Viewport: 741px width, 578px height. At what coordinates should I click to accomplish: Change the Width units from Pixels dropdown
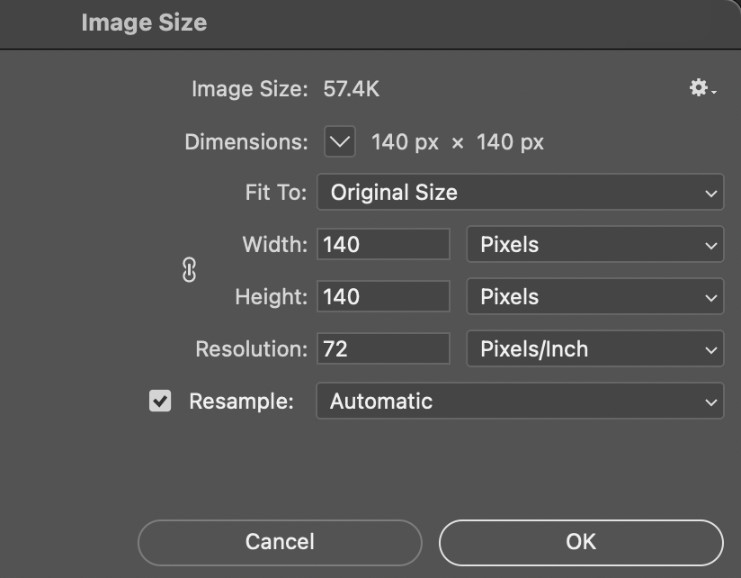[595, 244]
